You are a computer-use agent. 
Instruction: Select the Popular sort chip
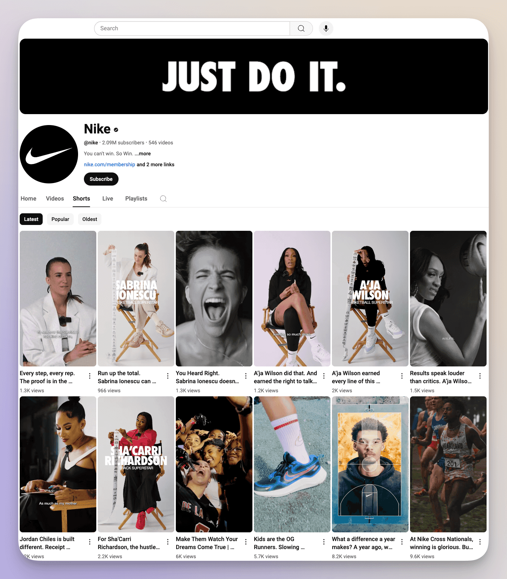point(60,219)
